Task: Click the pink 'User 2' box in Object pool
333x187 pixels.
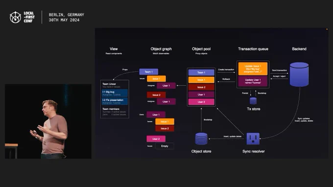Action: pyautogui.click(x=201, y=102)
